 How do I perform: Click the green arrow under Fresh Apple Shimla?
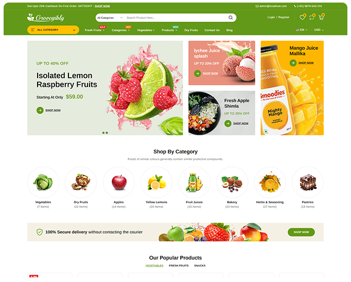tap(228, 124)
